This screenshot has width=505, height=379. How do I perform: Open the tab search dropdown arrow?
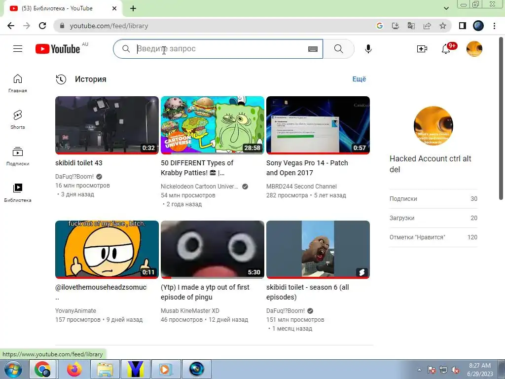[x=446, y=8]
